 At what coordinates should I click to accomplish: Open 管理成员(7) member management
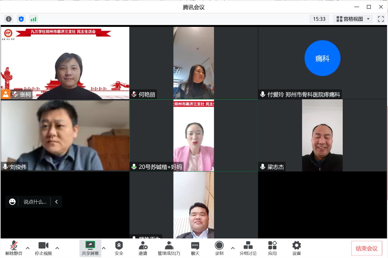(x=169, y=248)
